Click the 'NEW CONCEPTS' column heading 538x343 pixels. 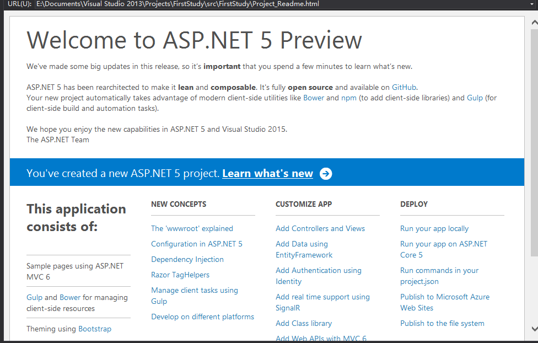tap(179, 204)
